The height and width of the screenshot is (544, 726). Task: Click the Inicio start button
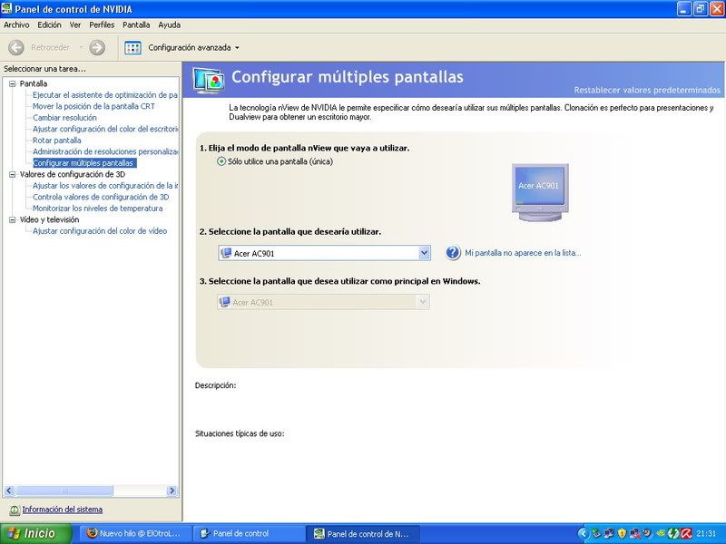click(x=36, y=533)
